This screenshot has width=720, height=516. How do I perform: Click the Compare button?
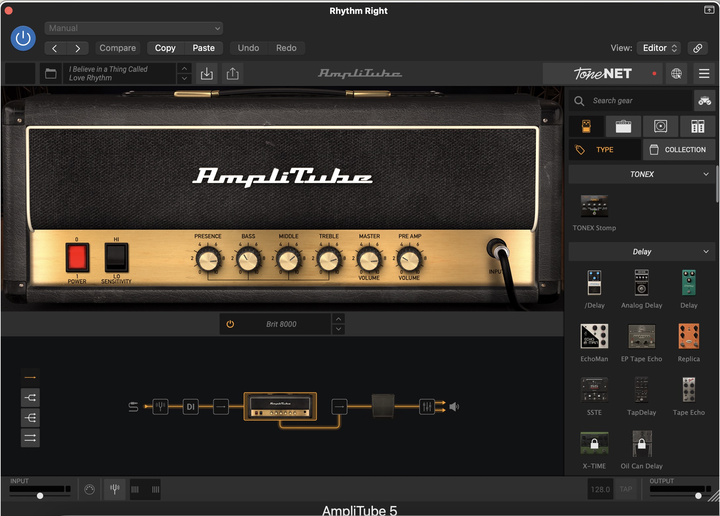[x=118, y=48]
